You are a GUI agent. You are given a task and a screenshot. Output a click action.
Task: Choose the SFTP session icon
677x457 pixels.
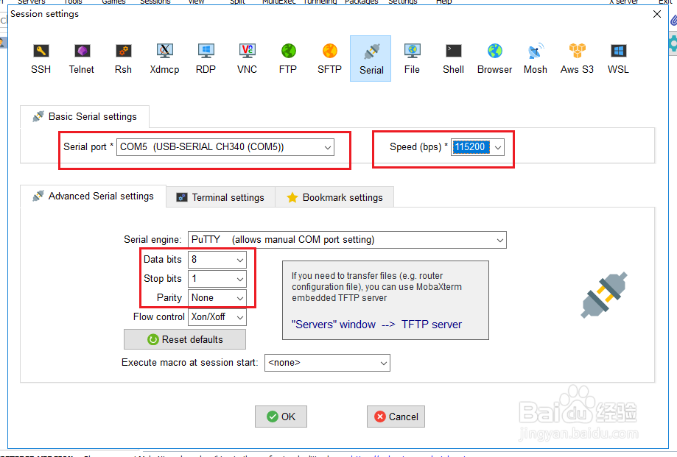[329, 59]
